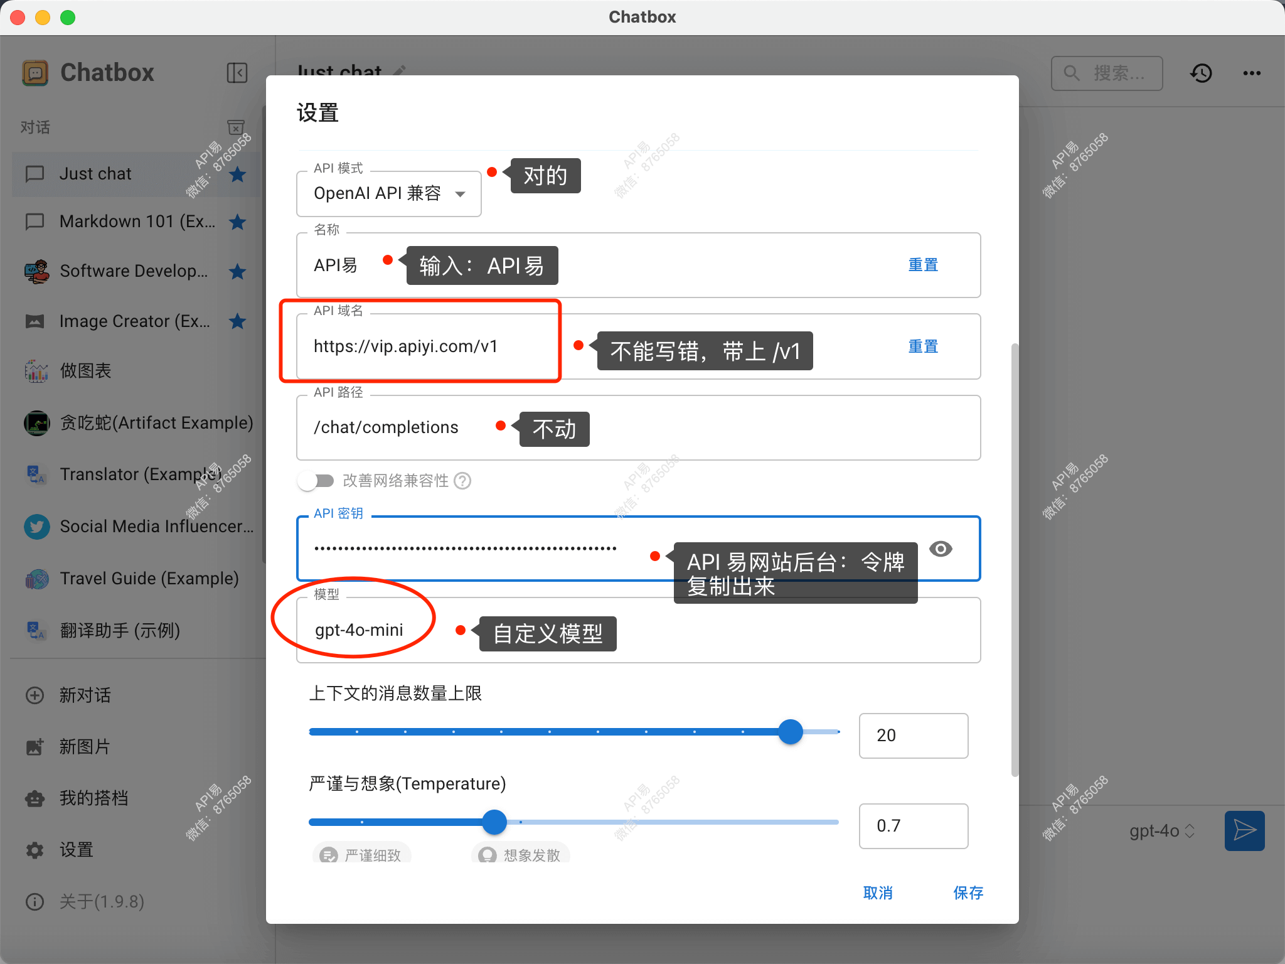
Task: Unstar the Just chat conversation
Action: (237, 174)
